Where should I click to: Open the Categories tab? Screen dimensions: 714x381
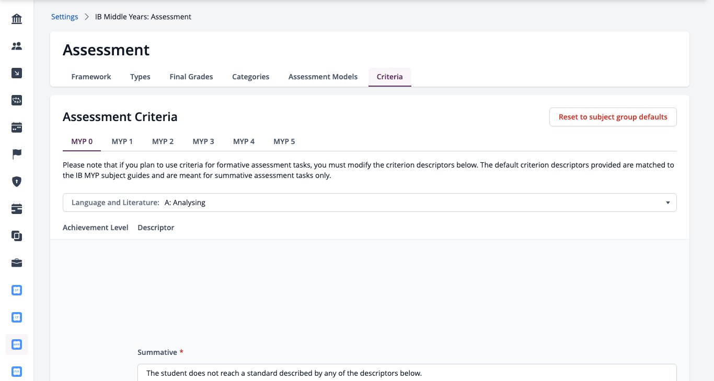tap(251, 77)
